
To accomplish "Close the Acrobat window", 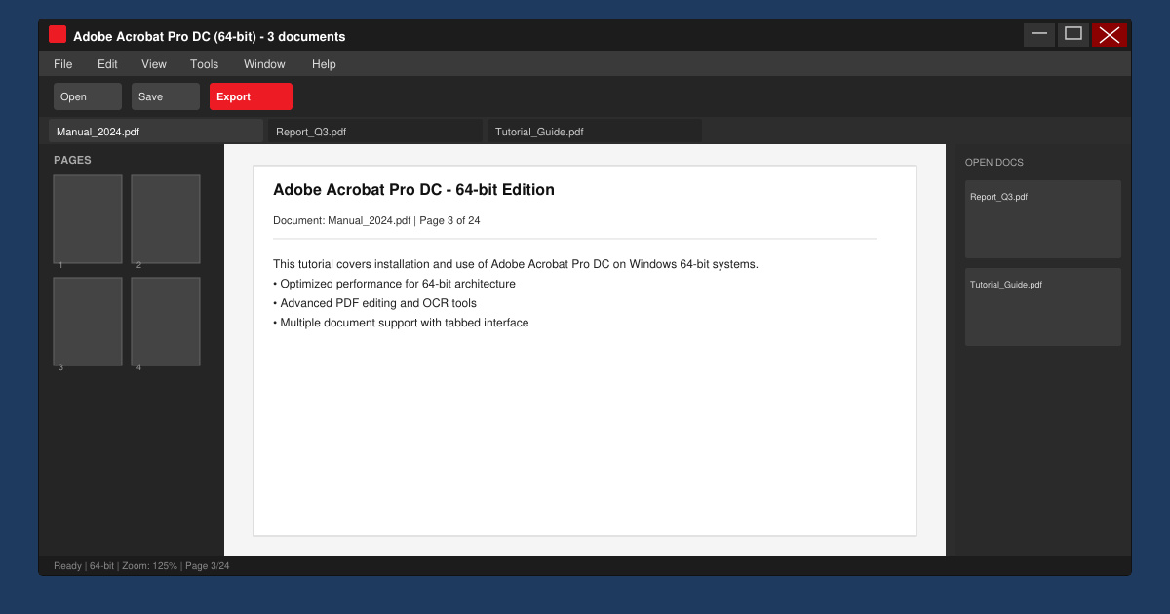I will tap(1110, 35).
